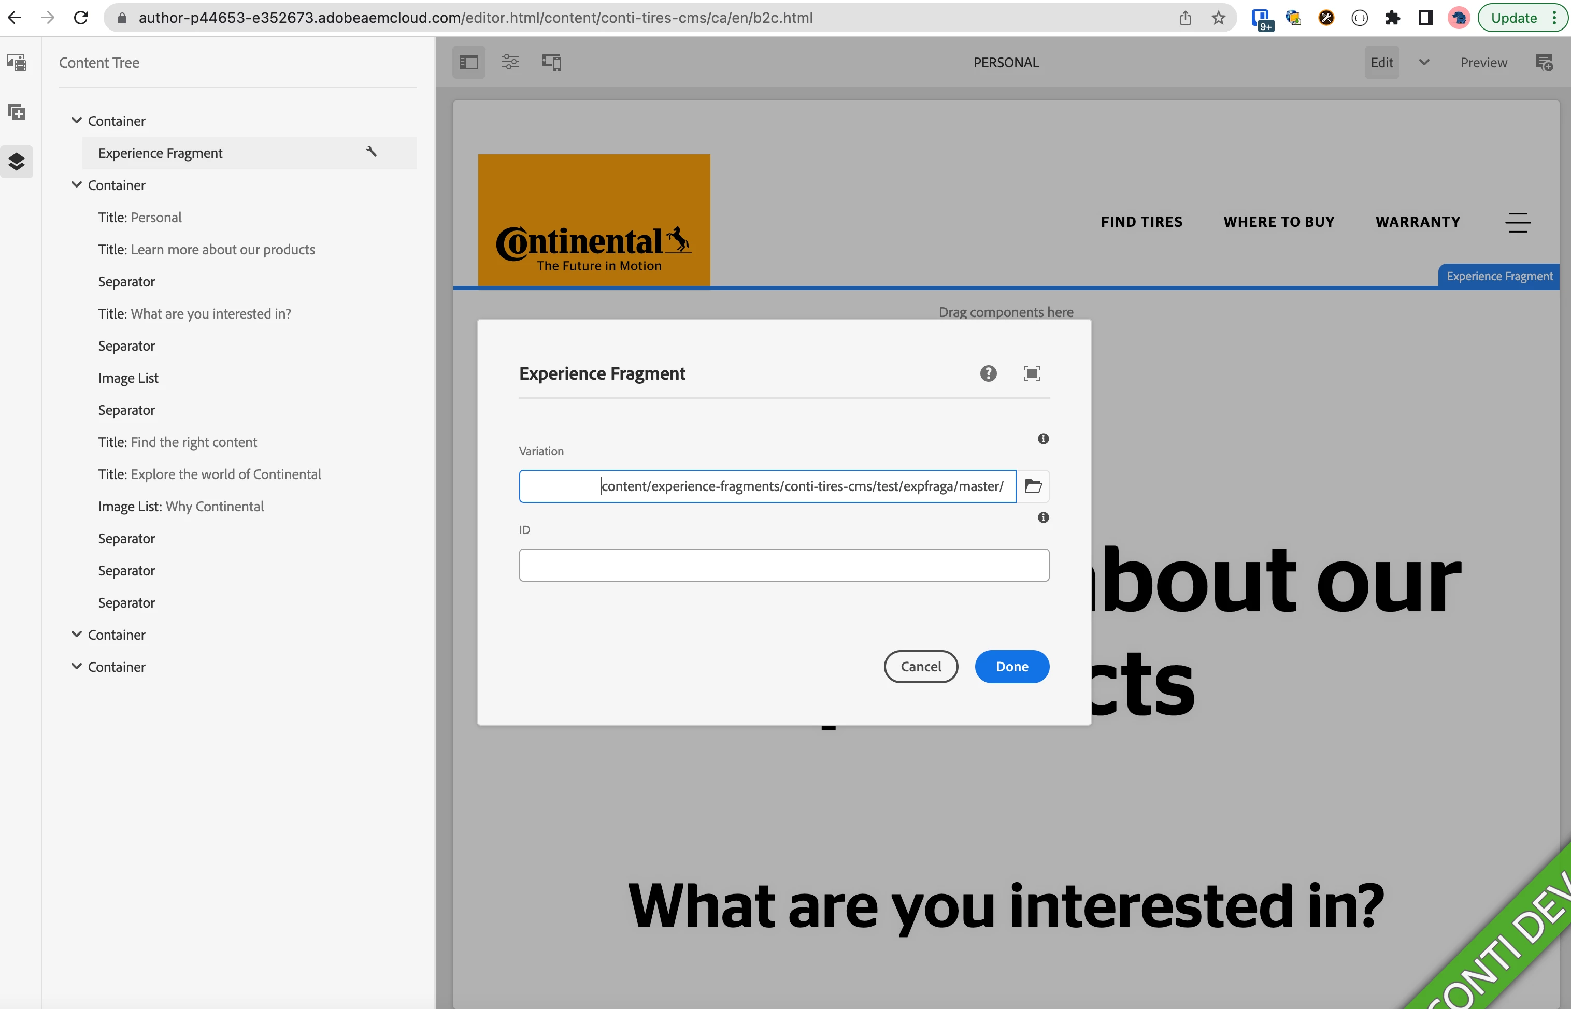This screenshot has height=1009, width=1571.
Task: Open the Emulator device icon
Action: (552, 62)
